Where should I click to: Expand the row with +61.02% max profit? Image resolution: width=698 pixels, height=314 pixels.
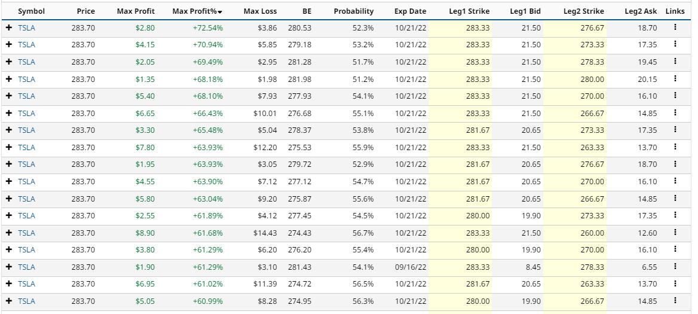click(x=9, y=284)
